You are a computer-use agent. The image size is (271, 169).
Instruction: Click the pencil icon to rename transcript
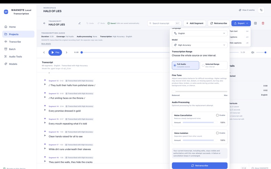[80, 23]
